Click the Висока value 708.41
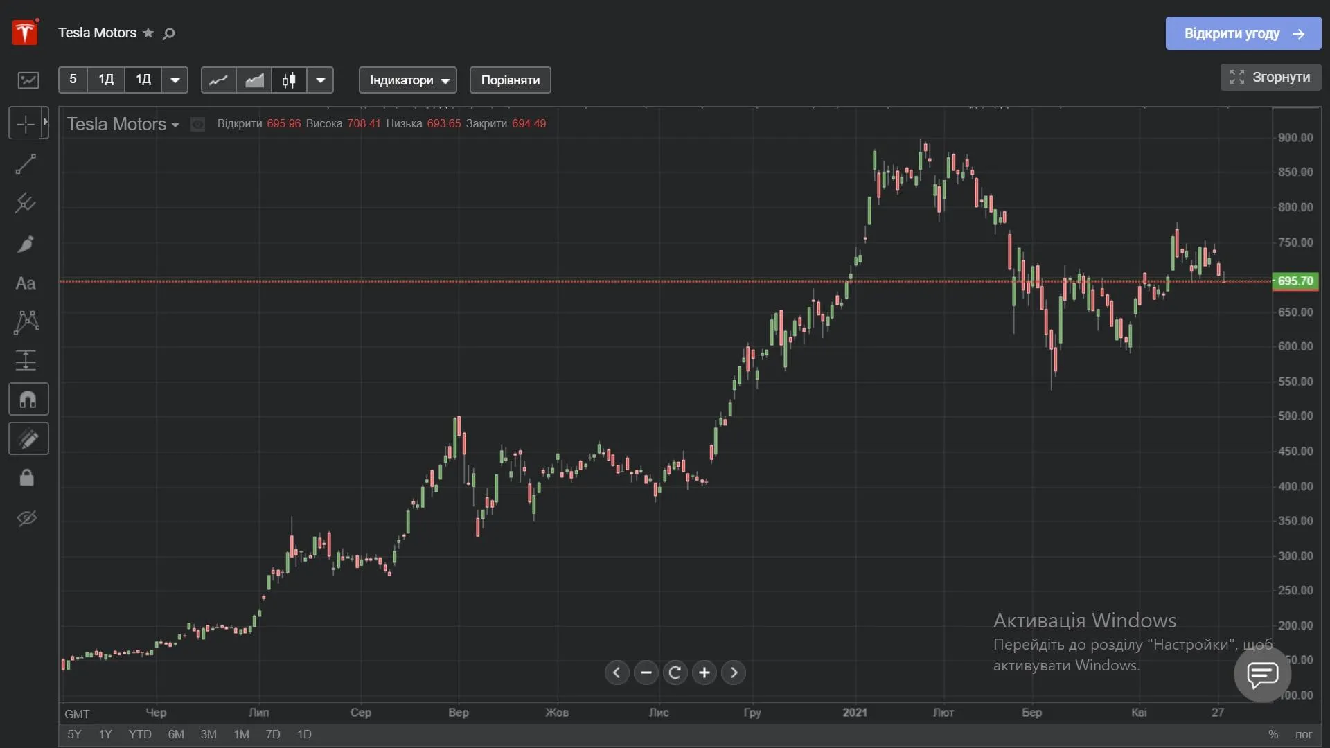Screen dimensions: 1330x748 coord(364,124)
